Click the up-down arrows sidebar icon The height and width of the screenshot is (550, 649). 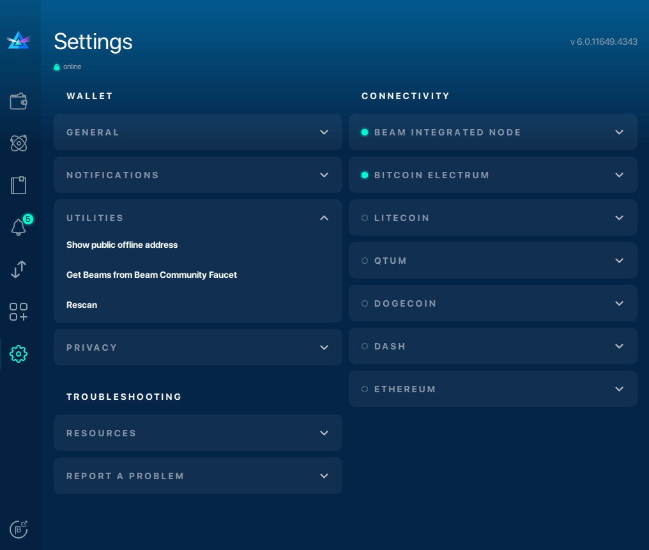click(19, 270)
